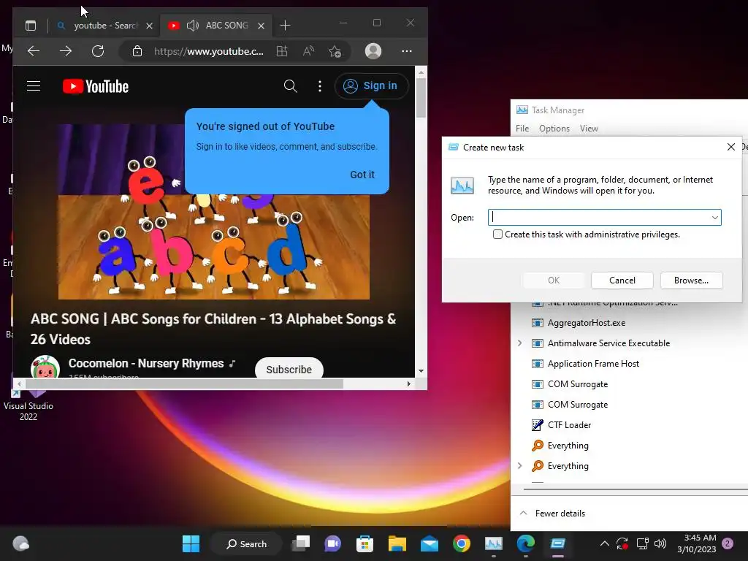Open YouTube search icon
748x561 pixels.
click(x=291, y=86)
